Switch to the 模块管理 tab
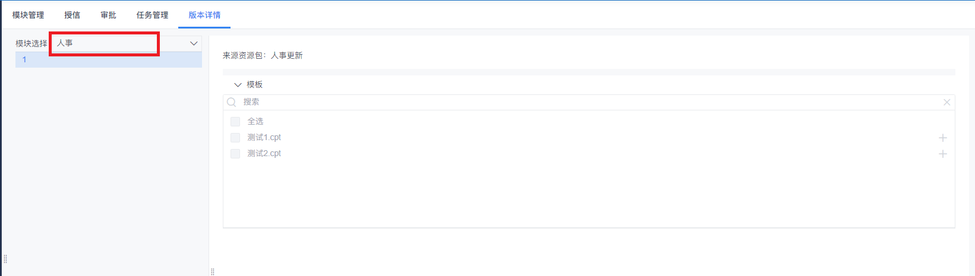Screen dimensions: 975x276 [x=29, y=15]
